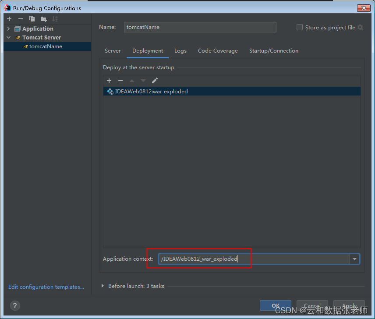Image resolution: width=375 pixels, height=319 pixels.
Task: Edit the artifact with the pencil icon
Action: pyautogui.click(x=155, y=81)
